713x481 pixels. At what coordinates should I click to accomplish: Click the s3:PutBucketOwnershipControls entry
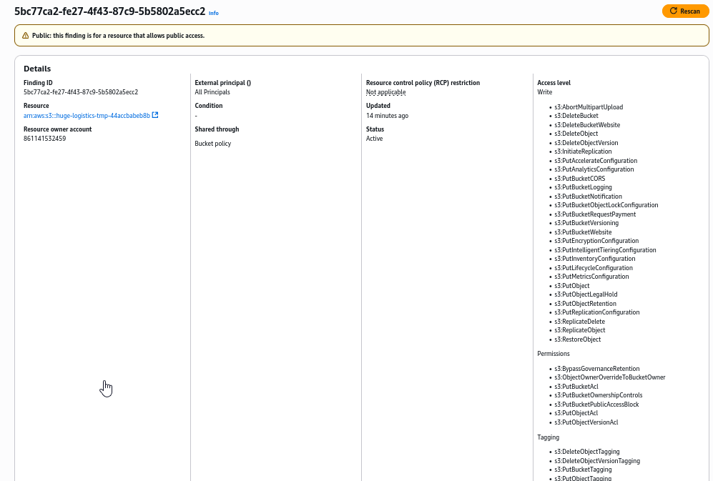click(599, 395)
